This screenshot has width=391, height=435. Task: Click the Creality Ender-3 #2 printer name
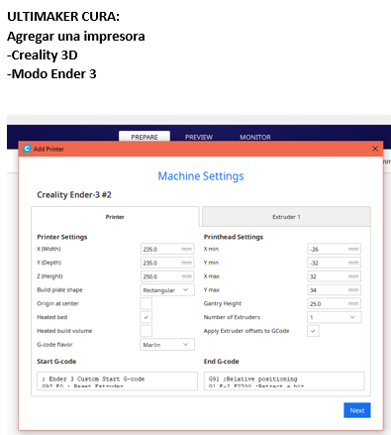pos(74,195)
